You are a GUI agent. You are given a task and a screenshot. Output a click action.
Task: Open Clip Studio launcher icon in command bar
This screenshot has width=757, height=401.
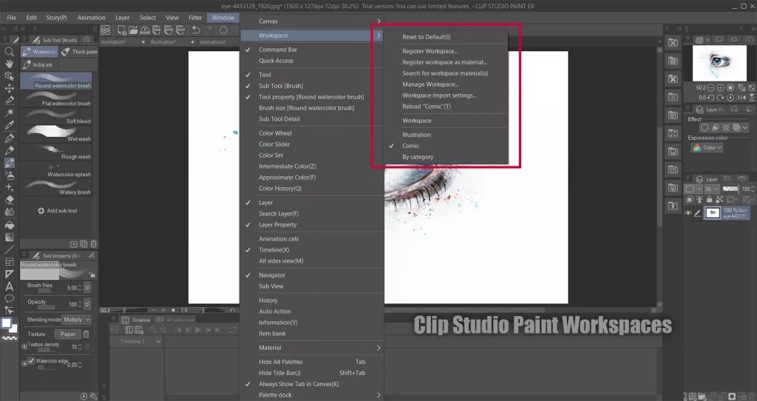coord(105,30)
